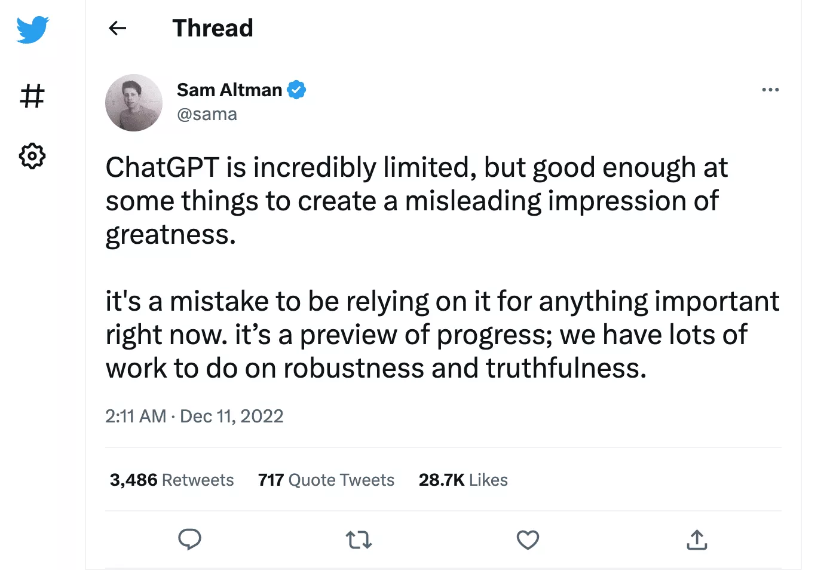The width and height of the screenshot is (833, 570).
Task: Open Sam Altman's profile name
Action: click(x=229, y=90)
